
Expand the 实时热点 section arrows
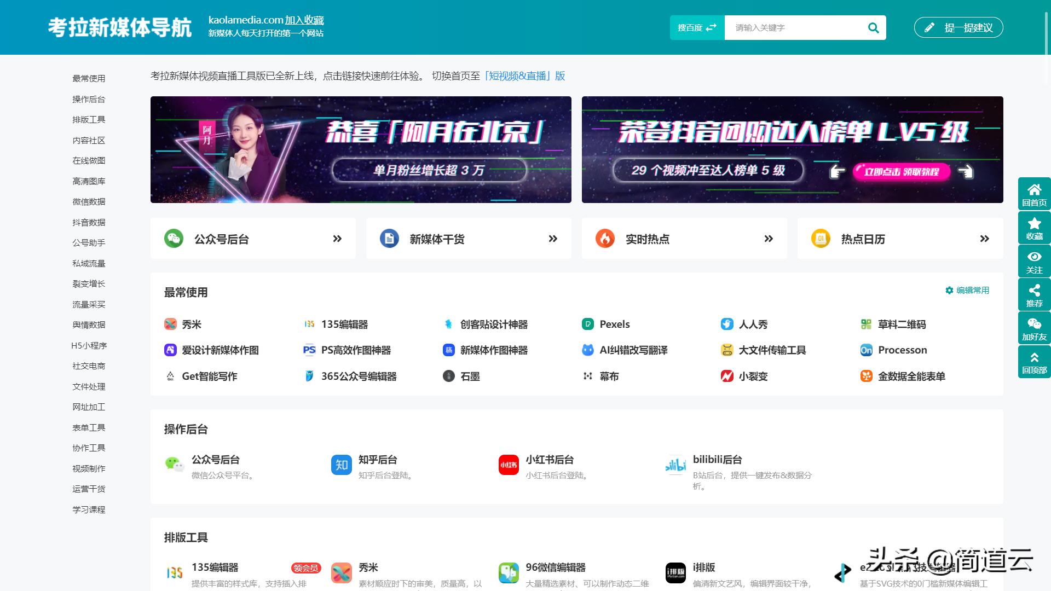768,238
